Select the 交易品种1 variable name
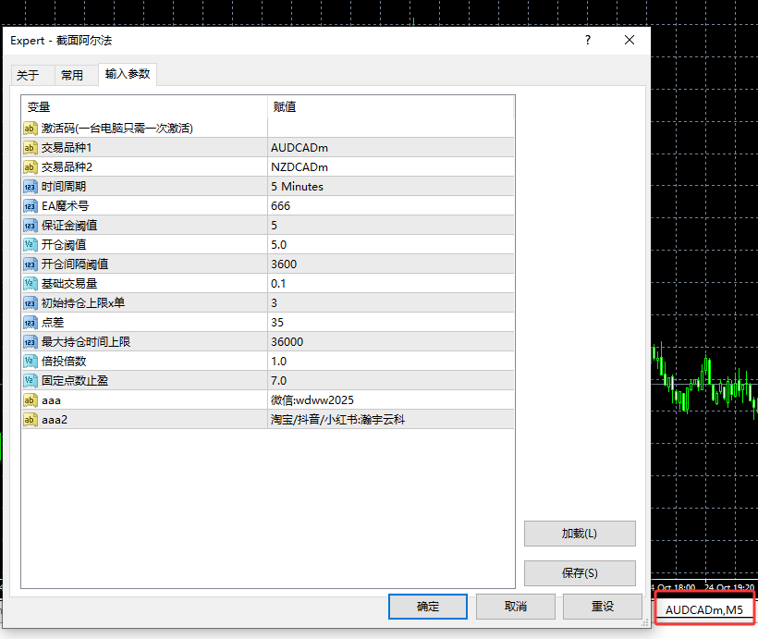Viewport: 758px width, 639px height. [67, 148]
